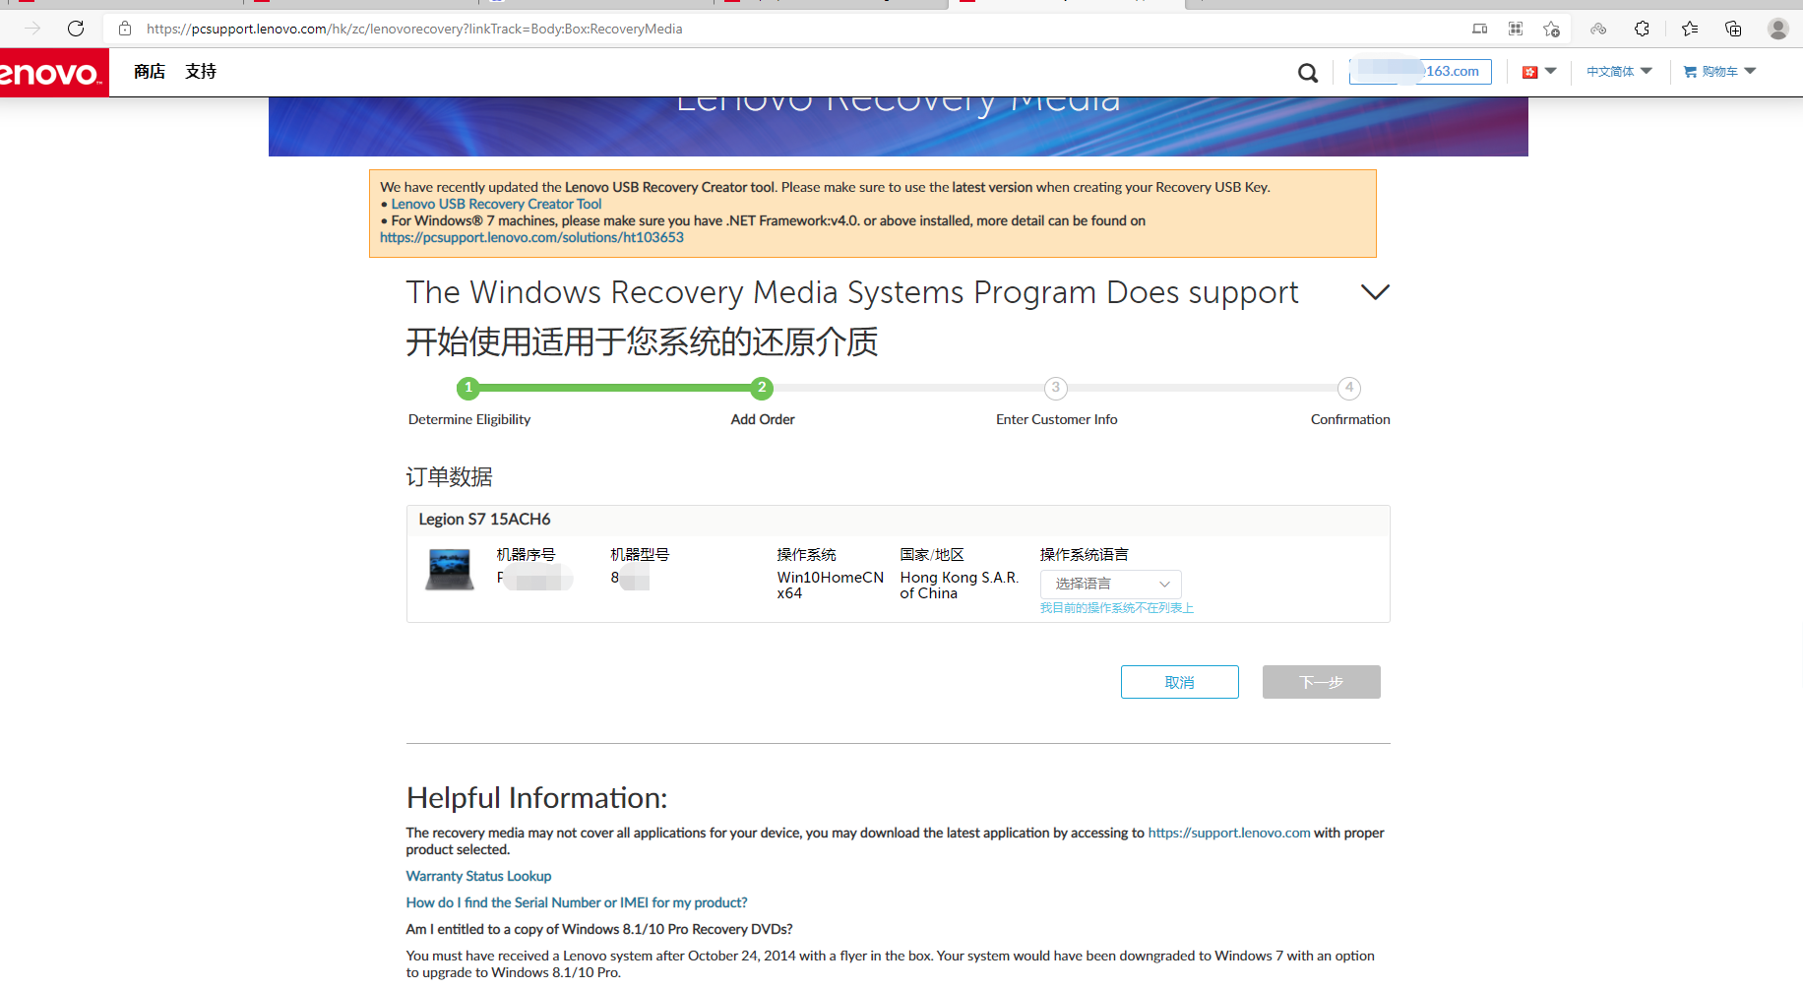1803x989 pixels.
Task: Click step 2 Add Order marker
Action: [x=762, y=388]
